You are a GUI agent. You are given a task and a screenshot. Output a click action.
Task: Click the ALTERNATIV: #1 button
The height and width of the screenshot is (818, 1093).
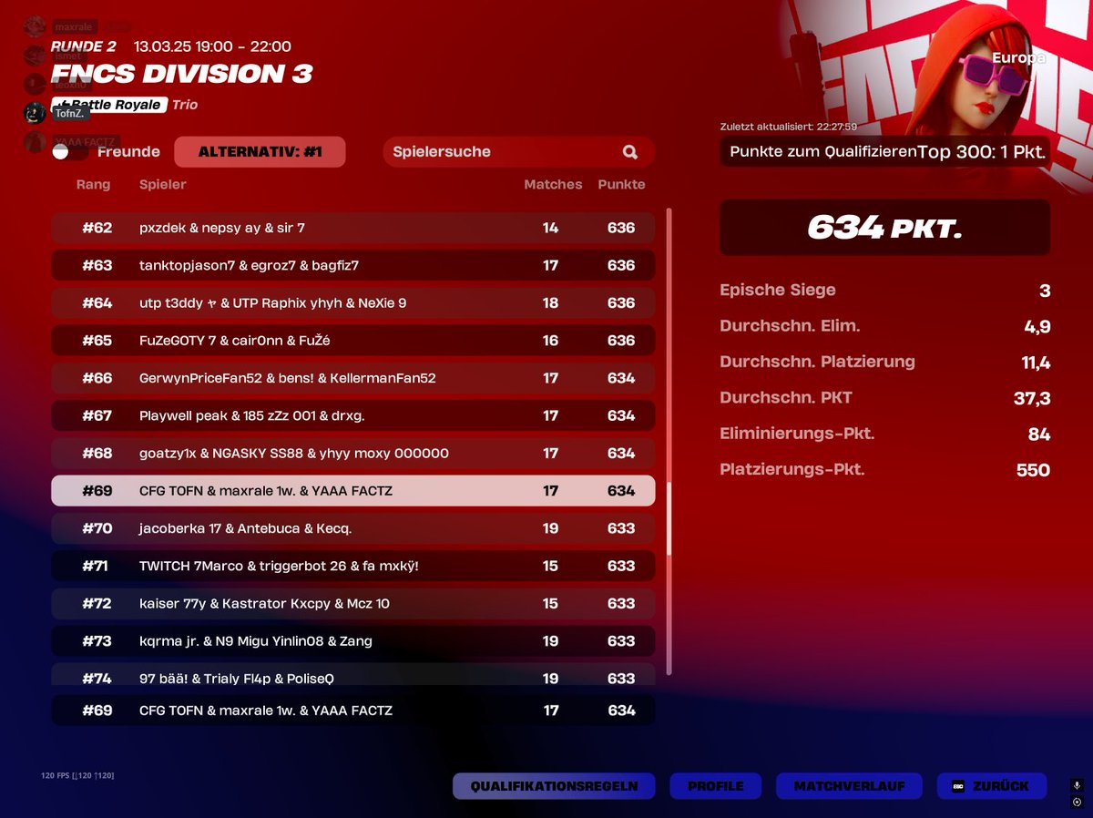260,152
